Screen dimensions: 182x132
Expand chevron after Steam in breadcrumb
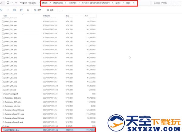(x=50, y=3)
